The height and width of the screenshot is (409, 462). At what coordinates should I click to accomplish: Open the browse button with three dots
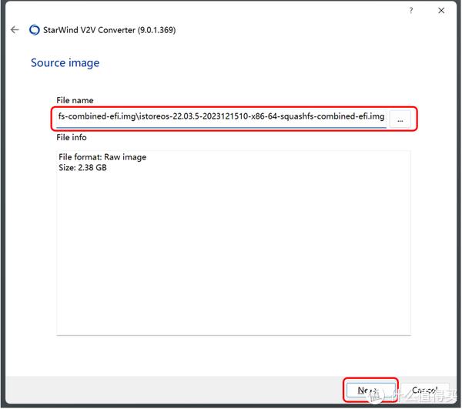[400, 119]
